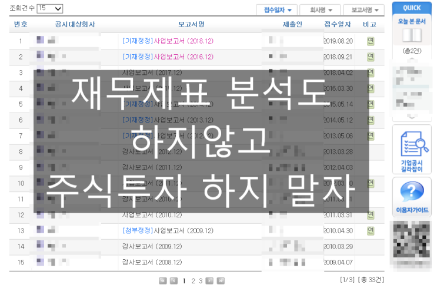Click the QR code image
The image size is (437, 291).
coord(411,239)
